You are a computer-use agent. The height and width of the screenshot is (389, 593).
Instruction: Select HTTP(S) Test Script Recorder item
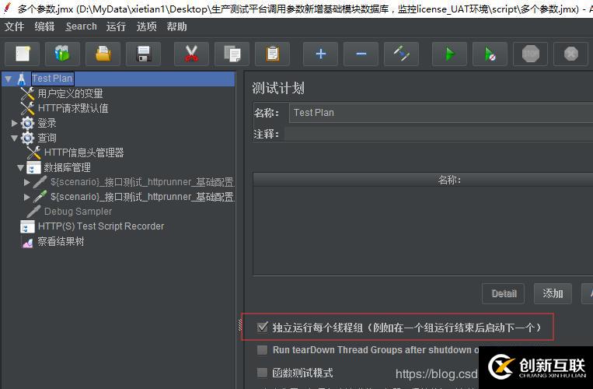pos(101,226)
